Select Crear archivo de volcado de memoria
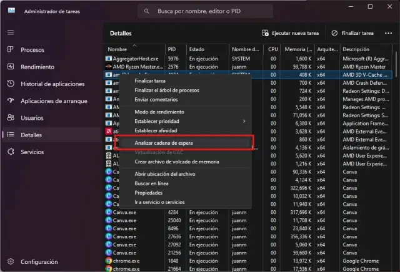400x272 pixels. 177,162
